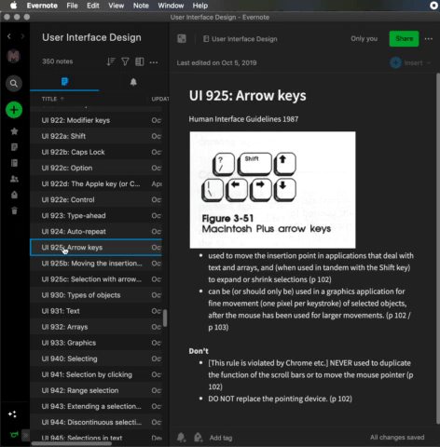
Task: Open the Evernote menu
Action: click(42, 6)
